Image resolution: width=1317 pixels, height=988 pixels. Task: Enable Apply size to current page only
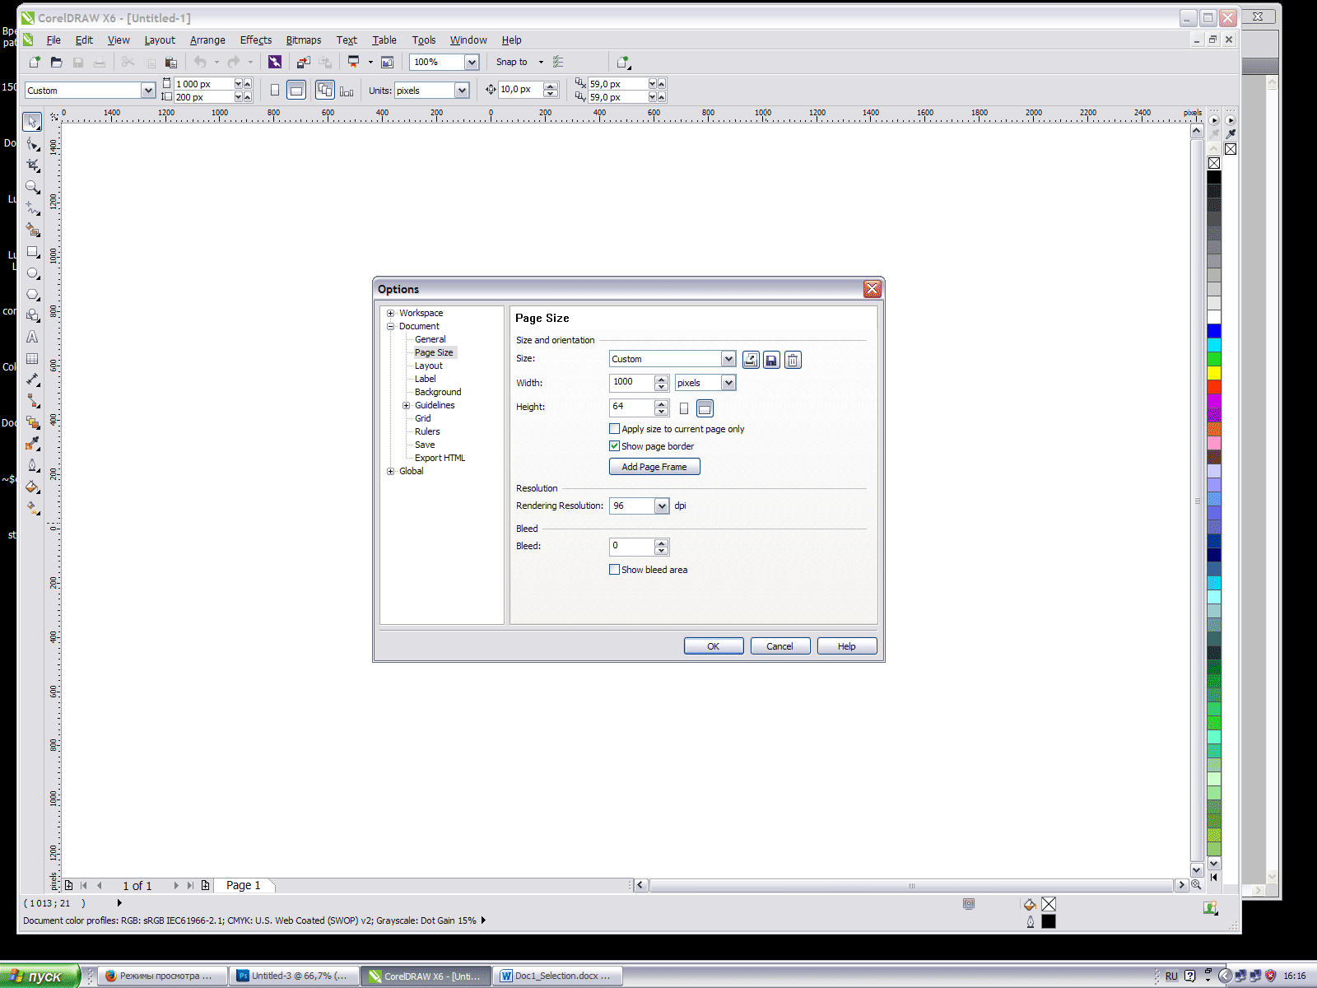pos(614,429)
